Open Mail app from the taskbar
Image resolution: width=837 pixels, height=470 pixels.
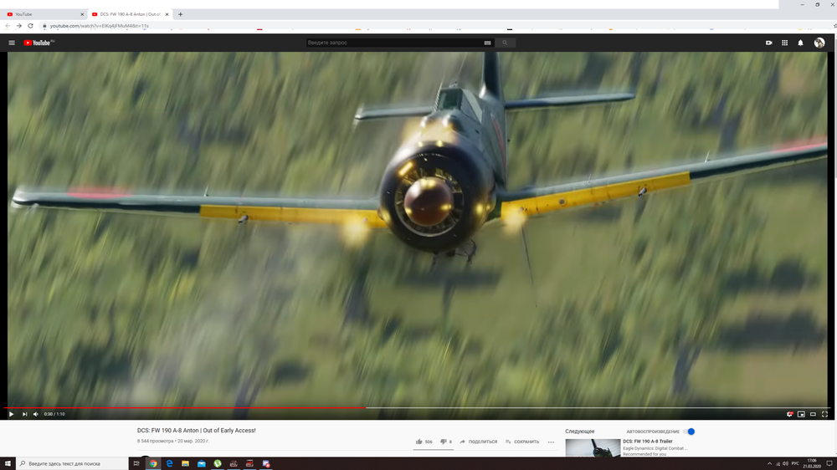[x=201, y=463]
